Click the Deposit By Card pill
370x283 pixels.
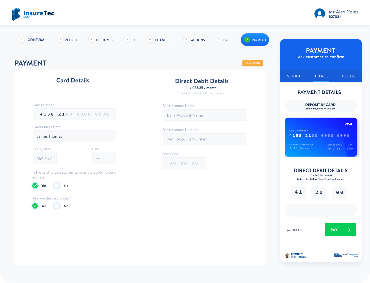pyautogui.click(x=321, y=106)
